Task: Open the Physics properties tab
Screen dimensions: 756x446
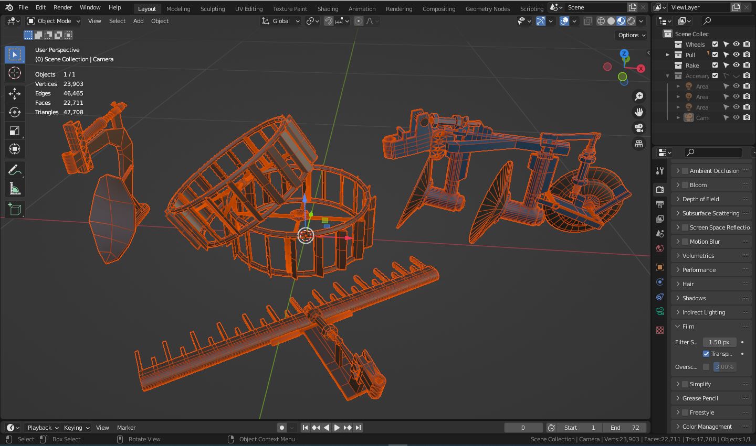Action: click(660, 281)
